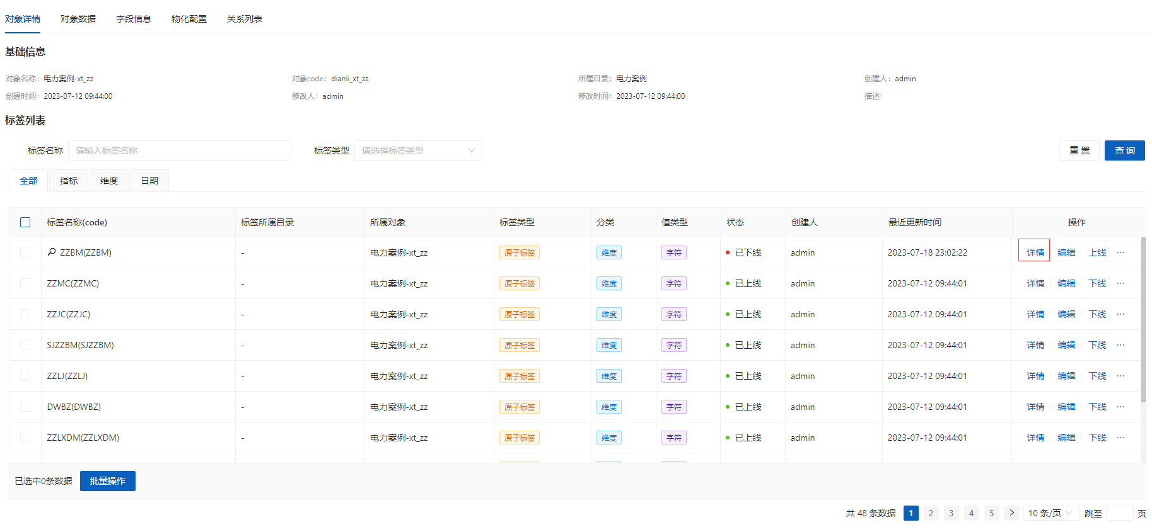Focus the 标签名称 input field
The height and width of the screenshot is (532, 1152).
pyautogui.click(x=180, y=150)
